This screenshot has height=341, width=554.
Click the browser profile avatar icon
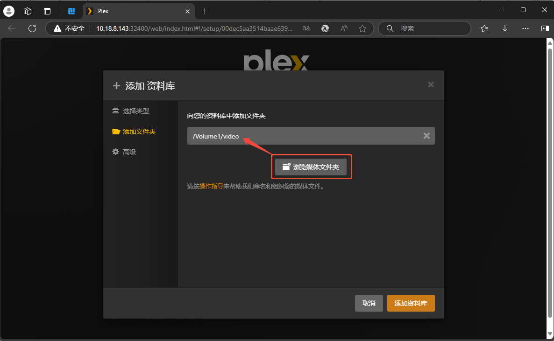pyautogui.click(x=9, y=11)
